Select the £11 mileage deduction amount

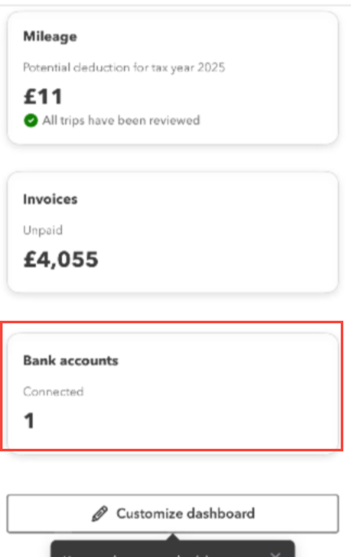43,97
